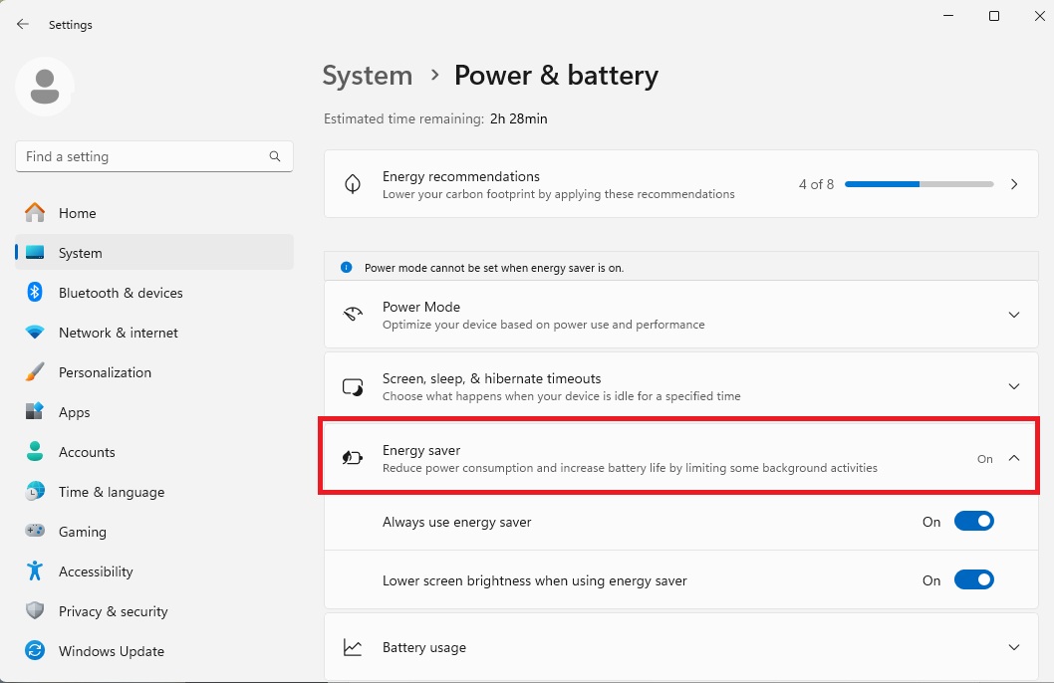Click the Find a setting search box

tap(154, 156)
